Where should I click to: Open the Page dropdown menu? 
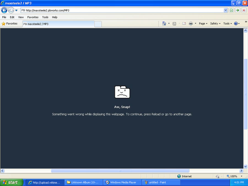pyautogui.click(x=203, y=24)
